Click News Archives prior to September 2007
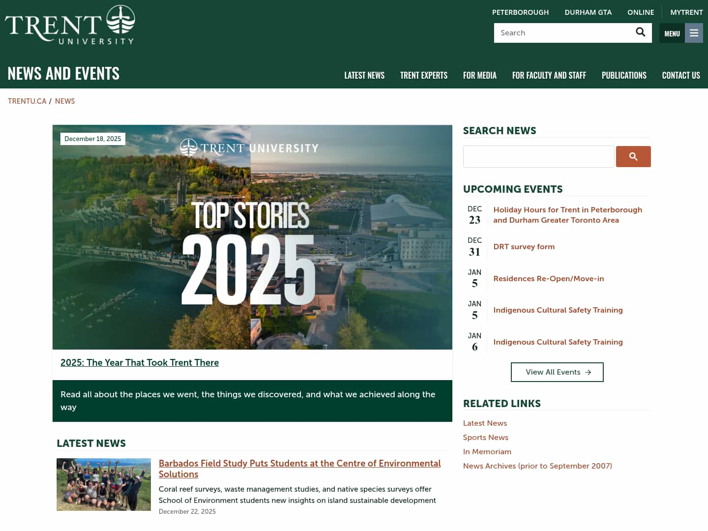The height and width of the screenshot is (531, 708). (537, 466)
